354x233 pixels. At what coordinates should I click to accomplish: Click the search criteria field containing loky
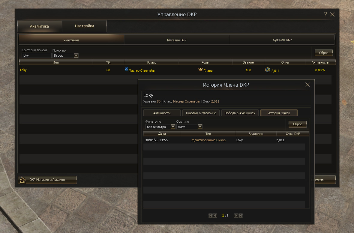click(36, 55)
